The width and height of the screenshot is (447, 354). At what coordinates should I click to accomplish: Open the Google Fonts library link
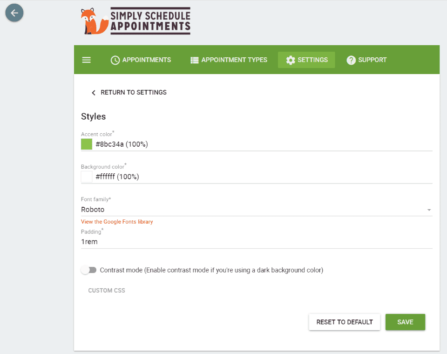point(117,222)
